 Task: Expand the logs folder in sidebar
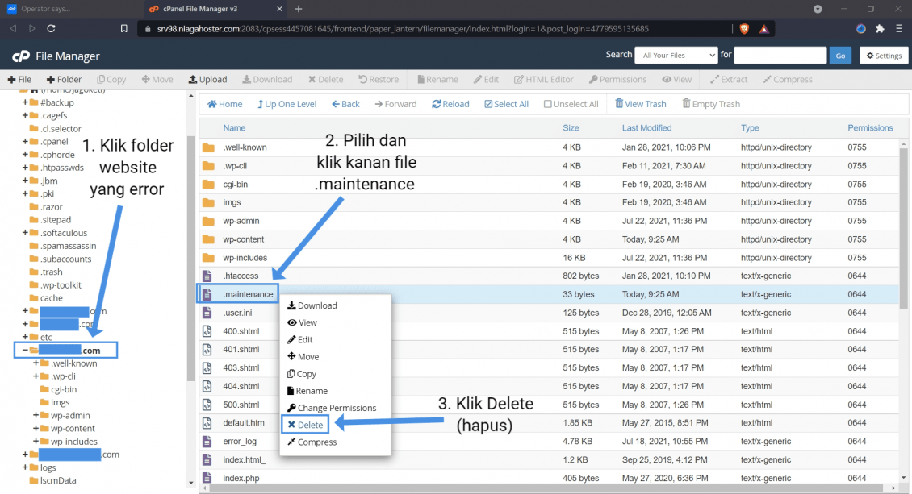(26, 467)
